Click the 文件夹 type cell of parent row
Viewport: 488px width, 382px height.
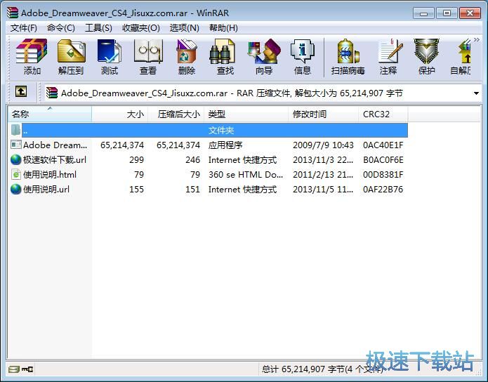point(221,130)
